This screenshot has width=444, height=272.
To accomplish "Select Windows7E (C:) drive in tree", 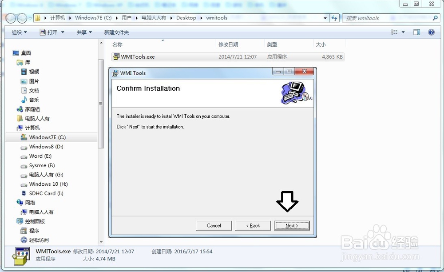I will 48,137.
